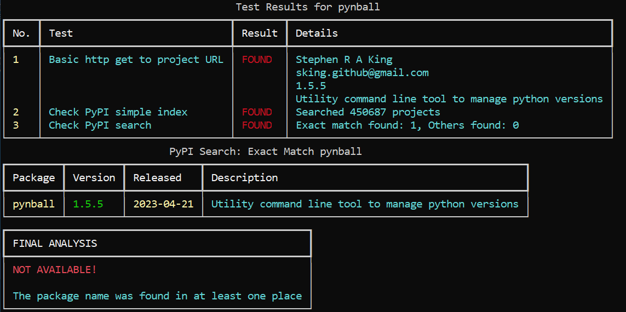Click package name 'pynball' cell

click(x=34, y=204)
